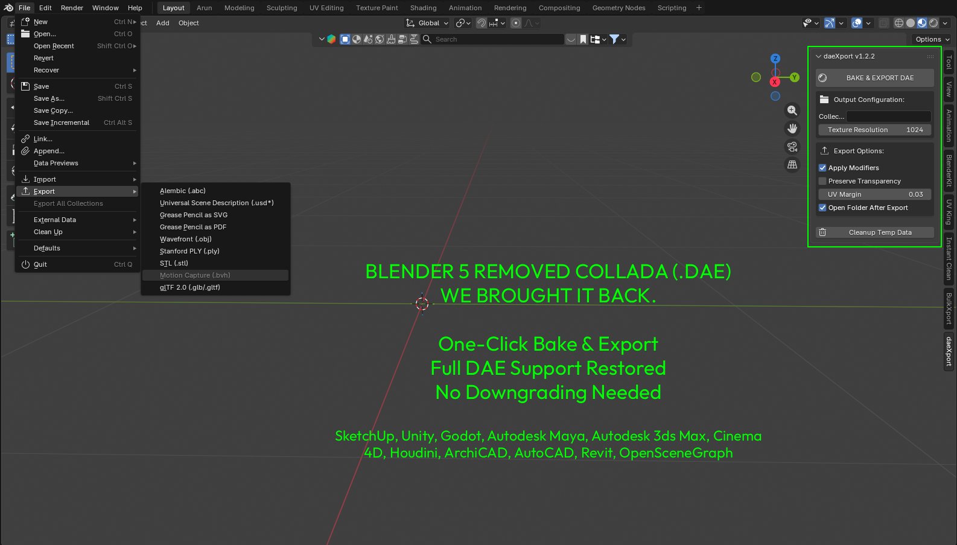The height and width of the screenshot is (545, 957).
Task: Toggle Apply Modifiers checkbox
Action: 822,168
